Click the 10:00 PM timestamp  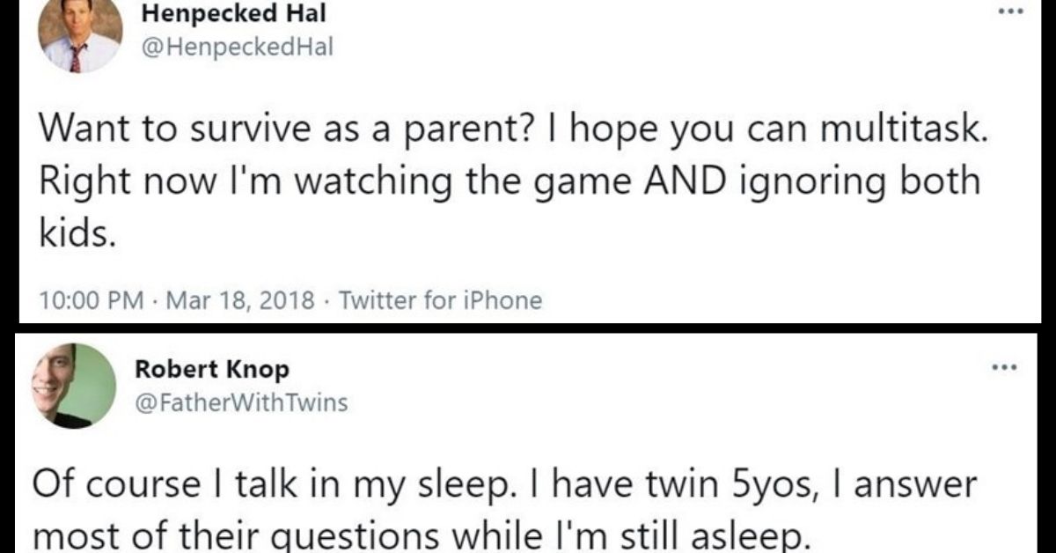click(x=92, y=301)
